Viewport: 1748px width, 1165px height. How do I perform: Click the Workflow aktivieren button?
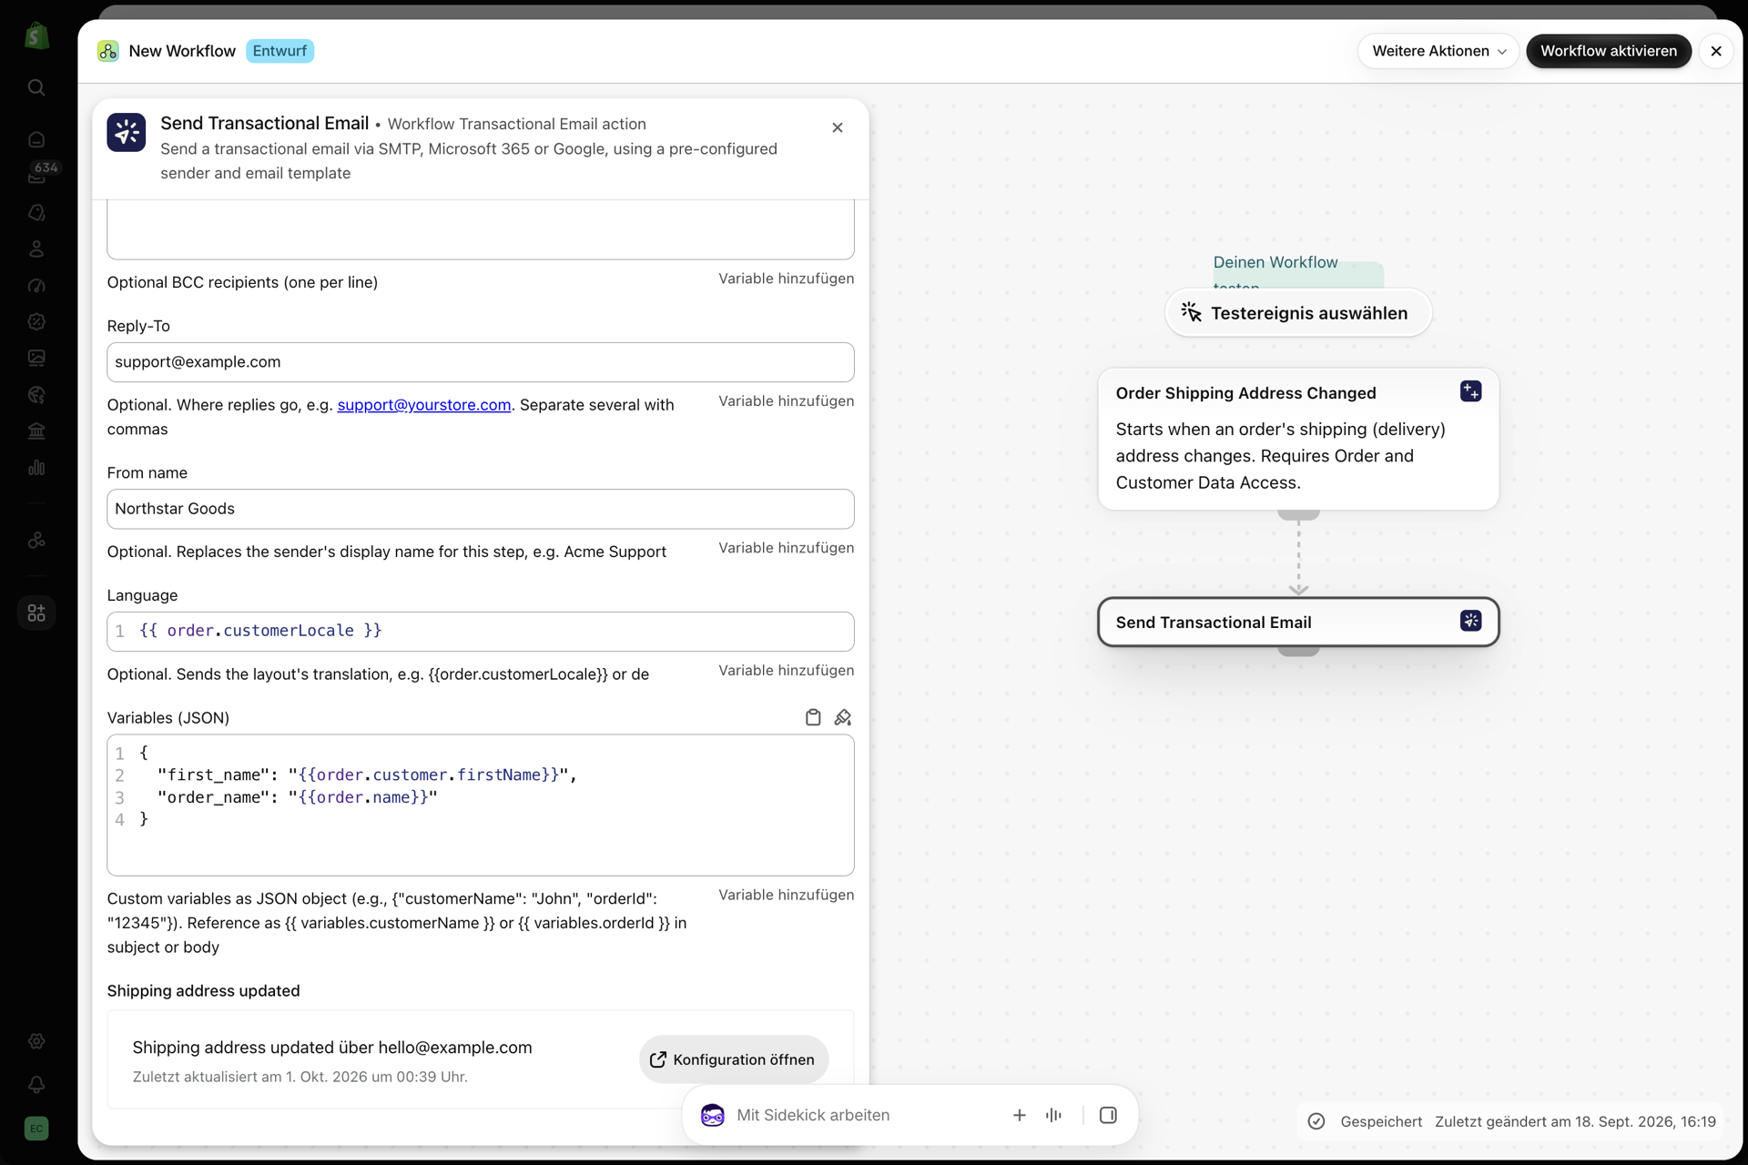[1609, 51]
